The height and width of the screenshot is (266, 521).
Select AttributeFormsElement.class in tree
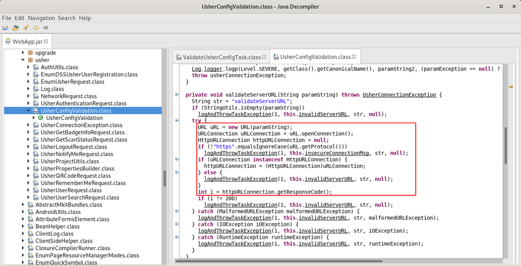(x=72, y=219)
